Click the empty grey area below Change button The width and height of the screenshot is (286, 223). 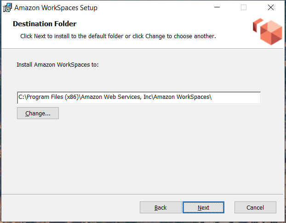pos(138,152)
